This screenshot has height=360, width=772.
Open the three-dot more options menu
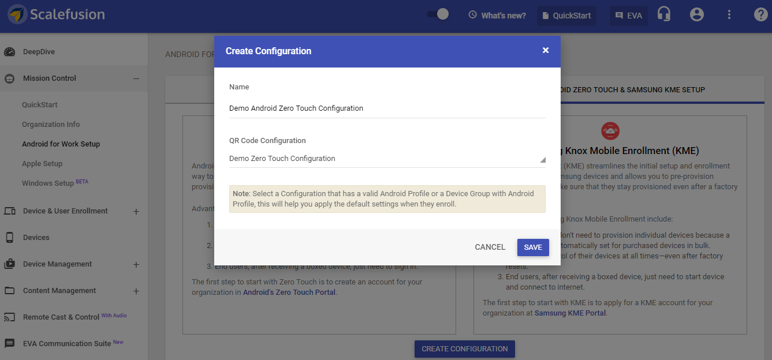(729, 14)
